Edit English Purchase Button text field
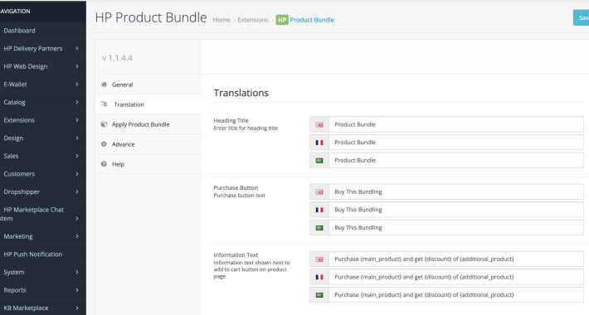 pyautogui.click(x=456, y=191)
